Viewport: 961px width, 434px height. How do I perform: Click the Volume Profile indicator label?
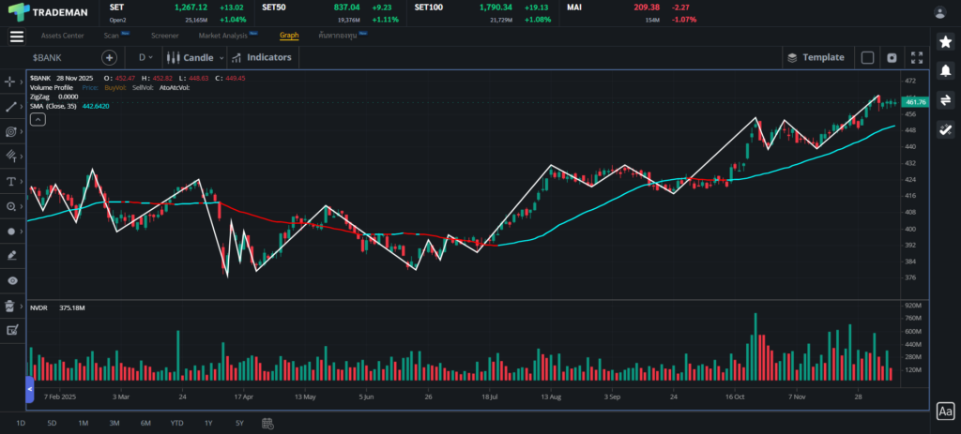coord(52,87)
